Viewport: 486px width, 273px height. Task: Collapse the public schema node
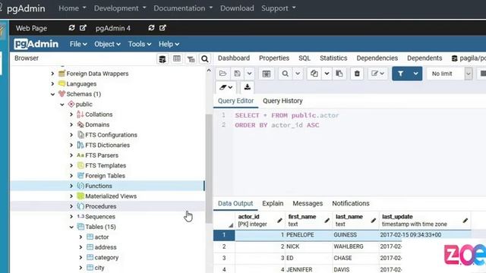(62, 105)
